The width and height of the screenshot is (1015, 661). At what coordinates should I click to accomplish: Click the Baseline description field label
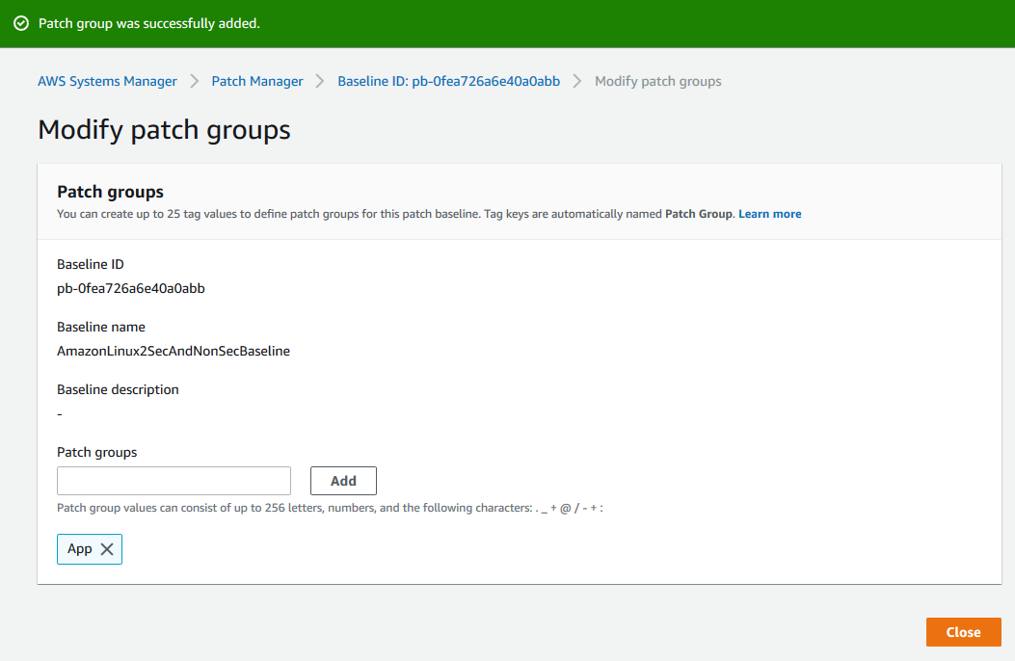[118, 389]
